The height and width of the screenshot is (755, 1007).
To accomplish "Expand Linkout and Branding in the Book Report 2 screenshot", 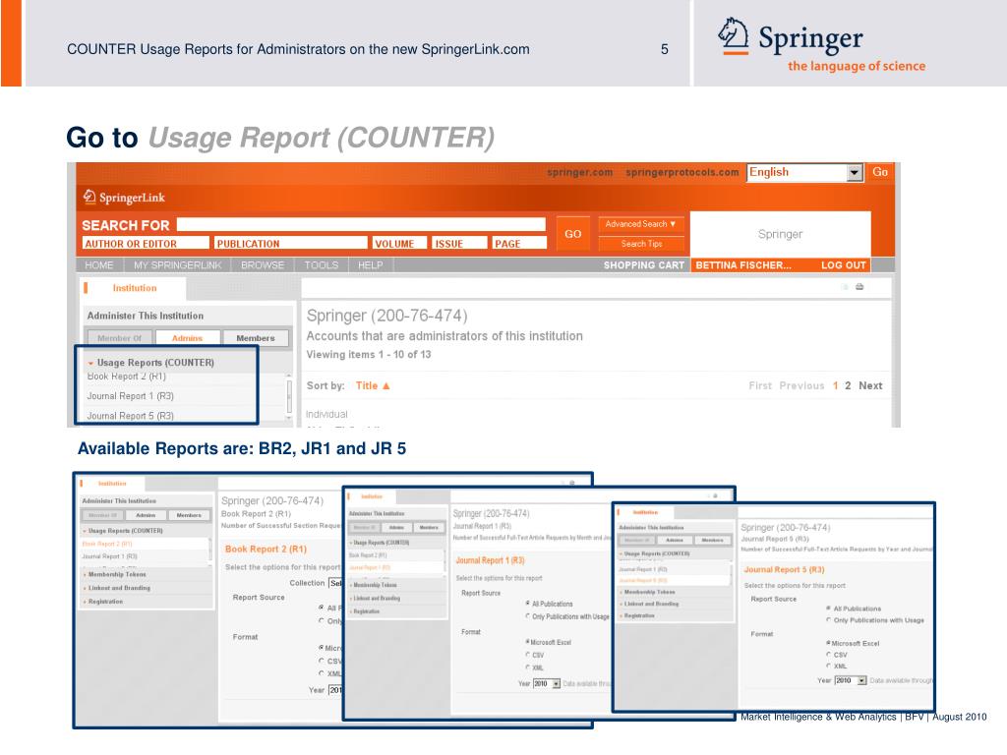I will pos(119,588).
